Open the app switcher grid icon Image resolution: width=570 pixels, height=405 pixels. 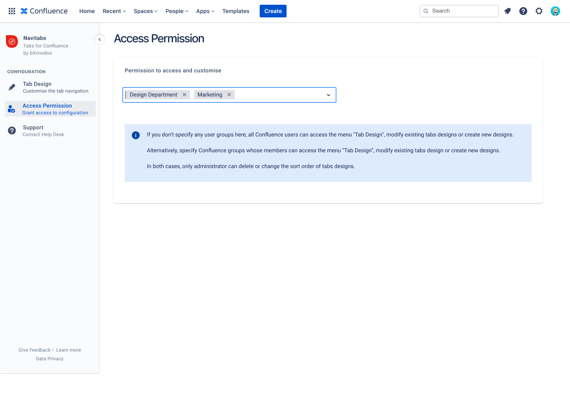pos(12,11)
